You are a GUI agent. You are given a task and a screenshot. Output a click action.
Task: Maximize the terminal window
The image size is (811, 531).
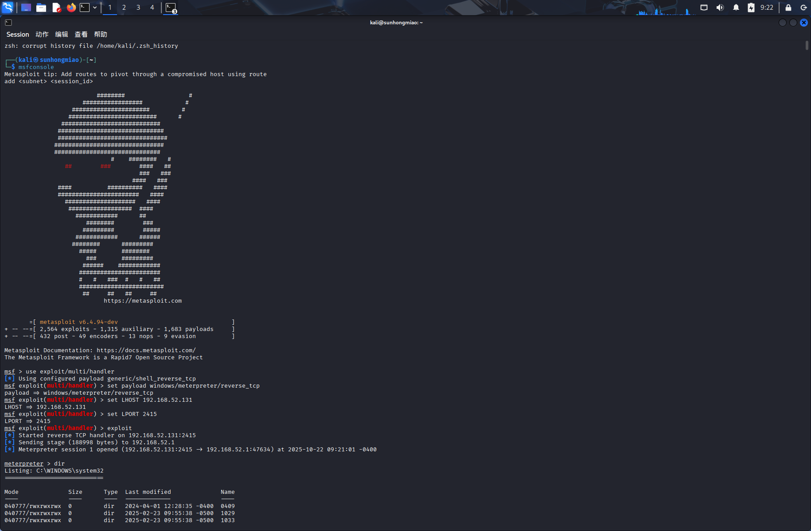[x=793, y=23]
